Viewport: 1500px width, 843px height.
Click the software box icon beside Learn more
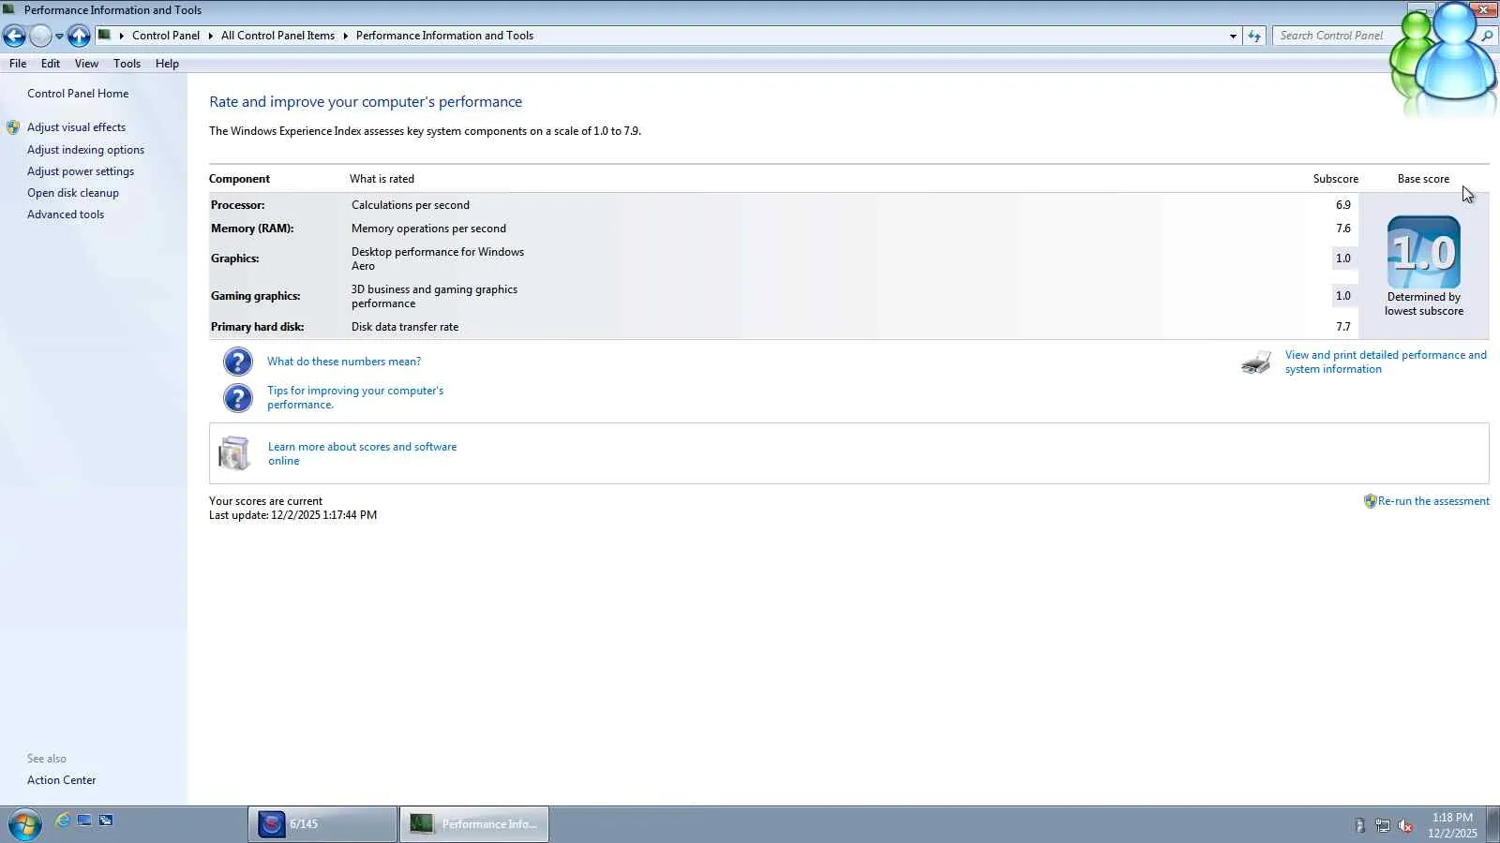coord(234,453)
